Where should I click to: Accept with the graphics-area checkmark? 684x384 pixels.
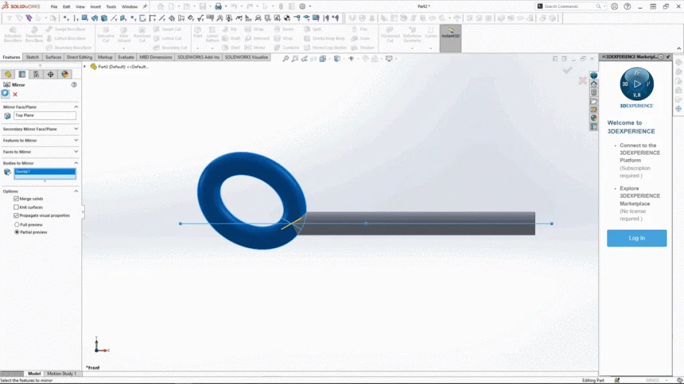[567, 69]
